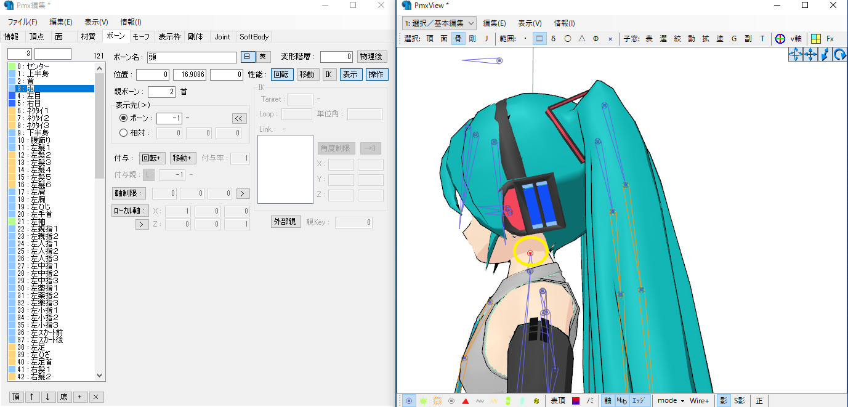
Task: Toggle the 軸 axis display button
Action: [607, 400]
